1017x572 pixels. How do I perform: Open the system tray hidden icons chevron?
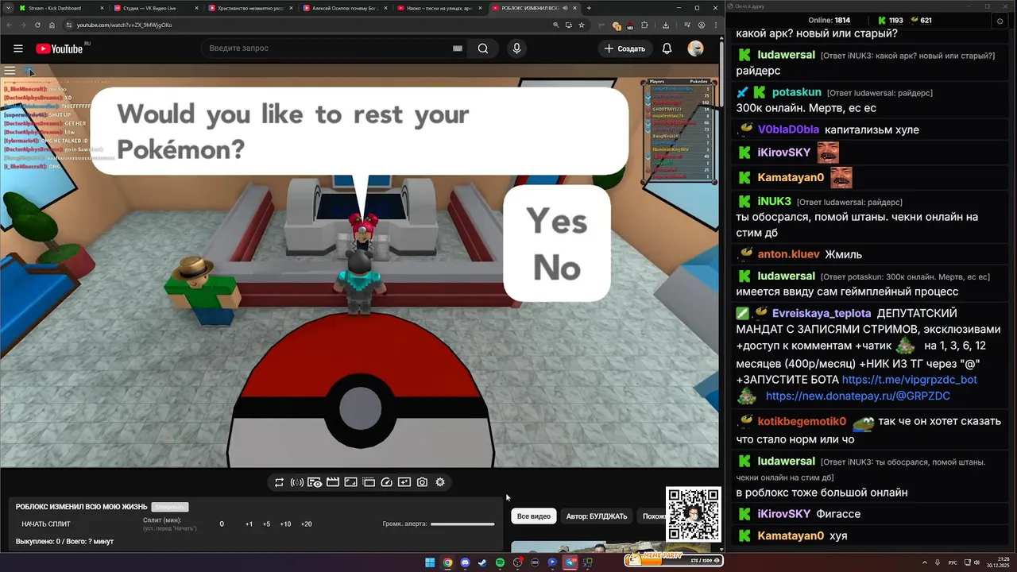(924, 562)
